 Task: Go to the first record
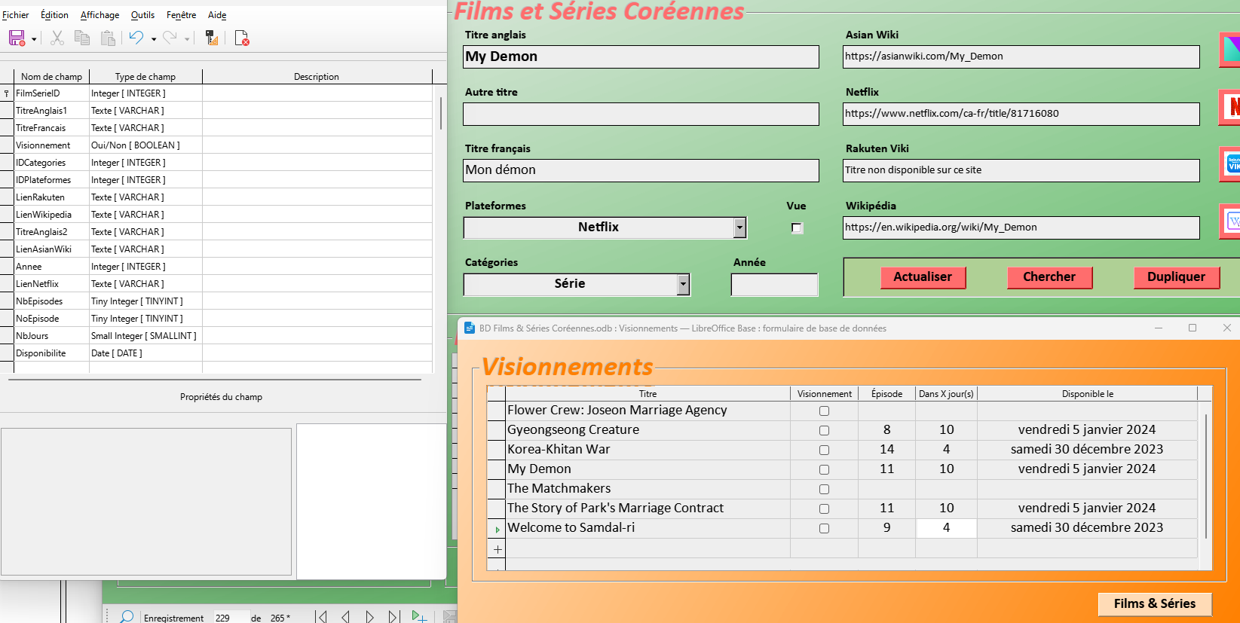pyautogui.click(x=322, y=617)
